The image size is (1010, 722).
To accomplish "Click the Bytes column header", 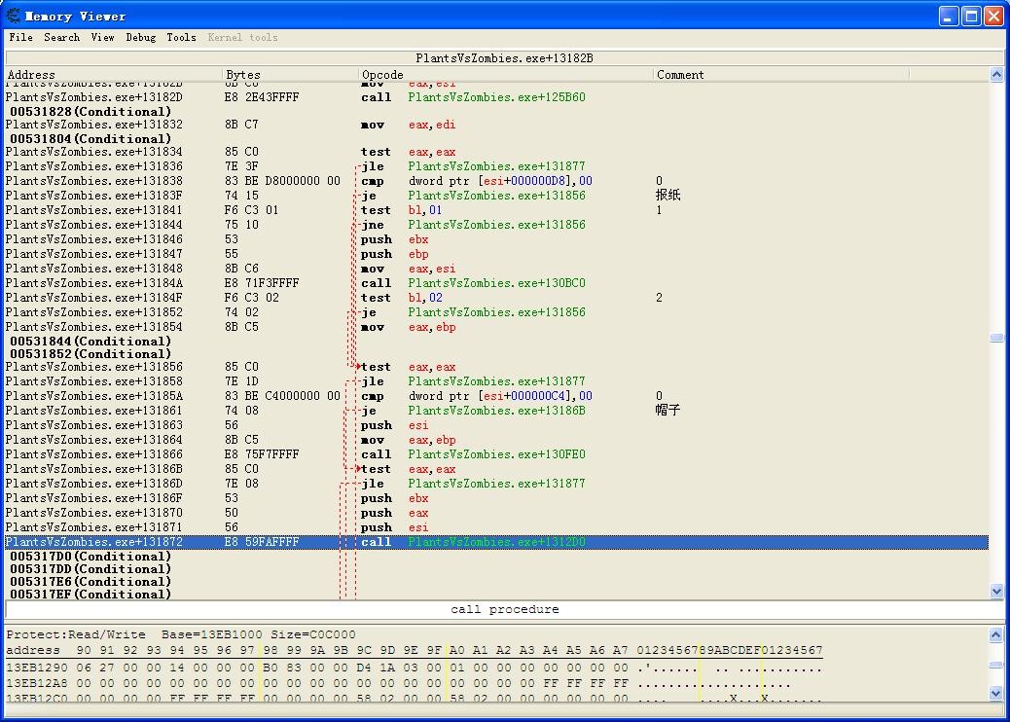I will pyautogui.click(x=291, y=75).
